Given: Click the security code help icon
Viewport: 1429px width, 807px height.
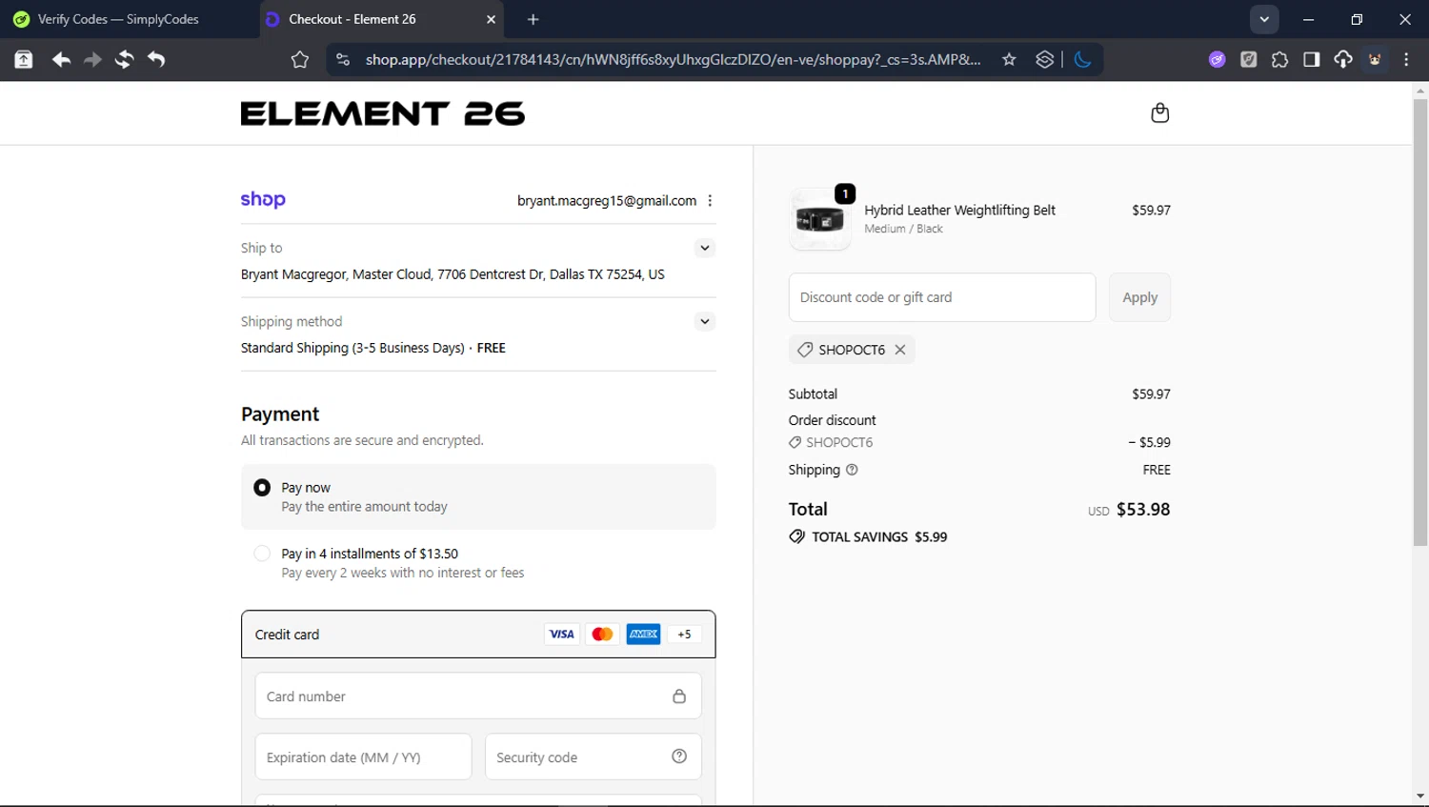Looking at the screenshot, I should pos(679,757).
